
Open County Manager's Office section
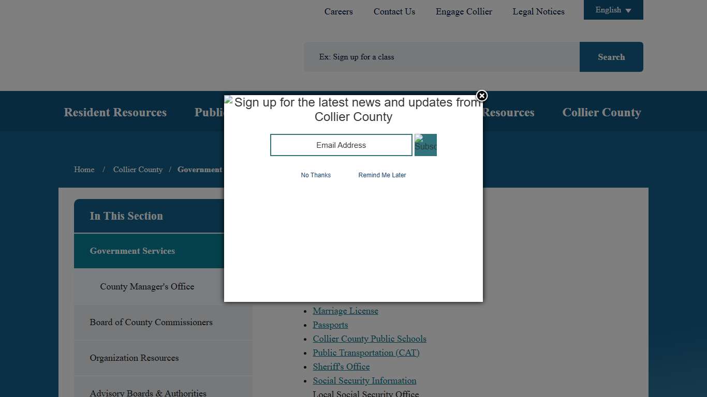tap(147, 286)
